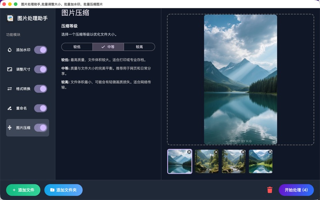Click the 较低: 最高质量 description line

[x=104, y=60]
